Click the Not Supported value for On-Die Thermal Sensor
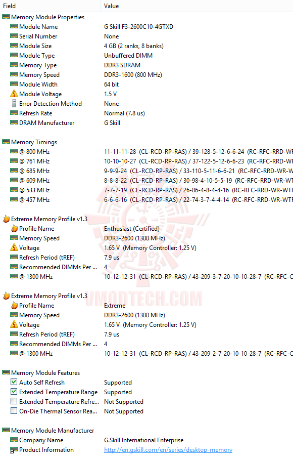 point(124,411)
